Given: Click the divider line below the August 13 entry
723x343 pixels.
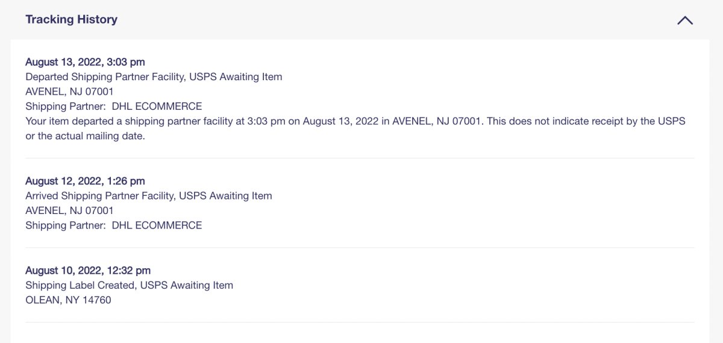Looking at the screenshot, I should click(360, 159).
